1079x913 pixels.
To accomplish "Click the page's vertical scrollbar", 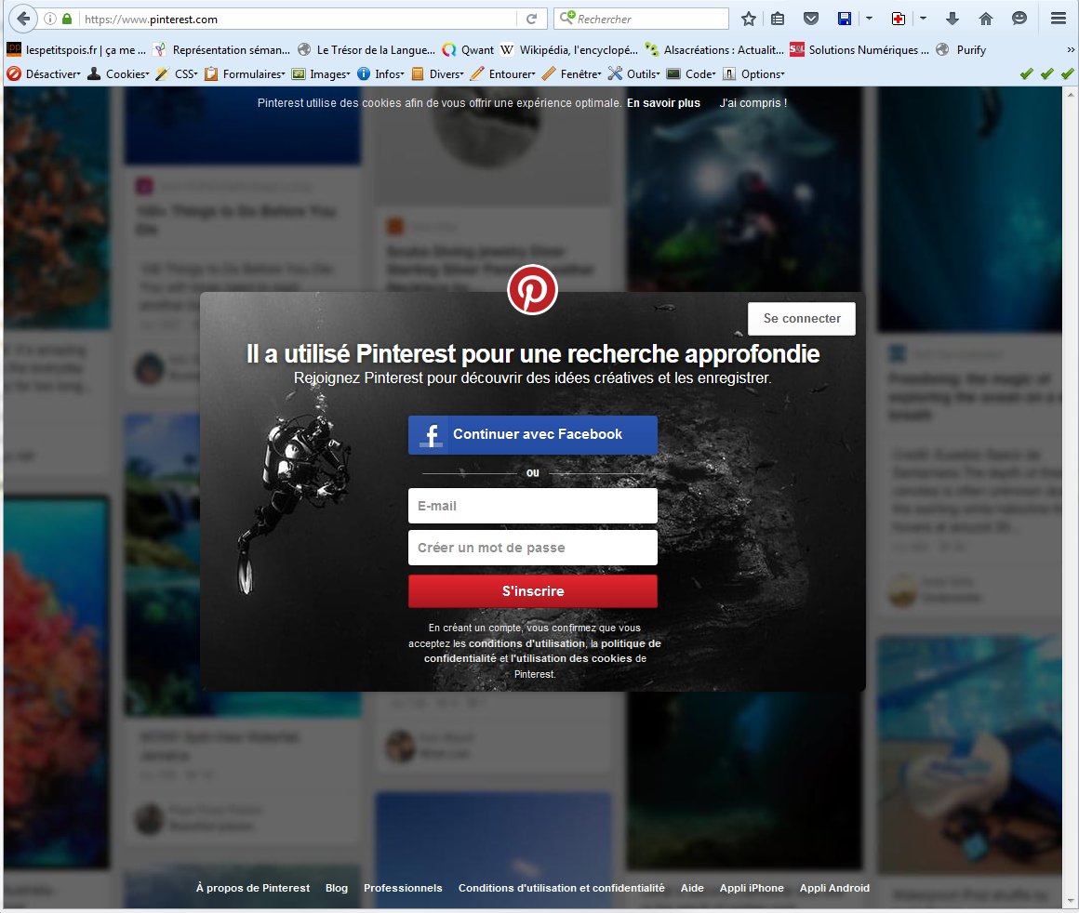I will coord(1070,496).
